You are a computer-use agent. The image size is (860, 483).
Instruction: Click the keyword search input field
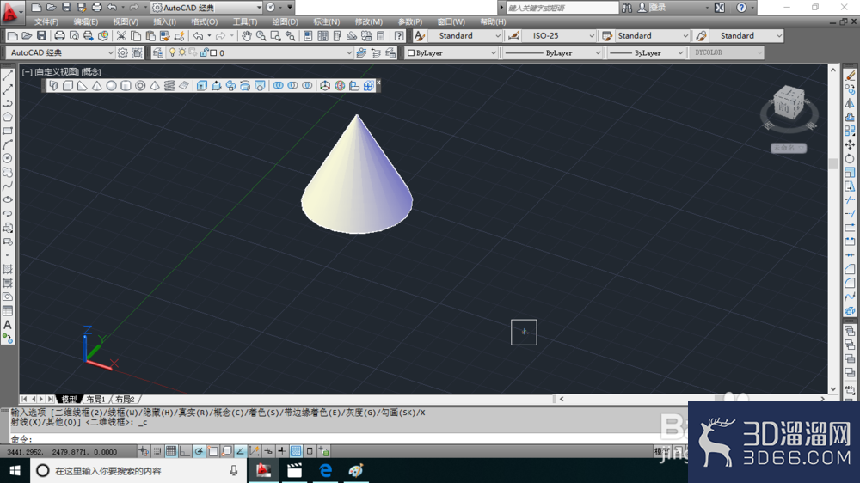562,8
